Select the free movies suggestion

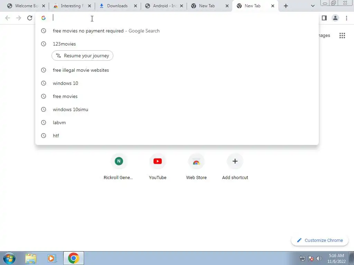[x=177, y=96]
